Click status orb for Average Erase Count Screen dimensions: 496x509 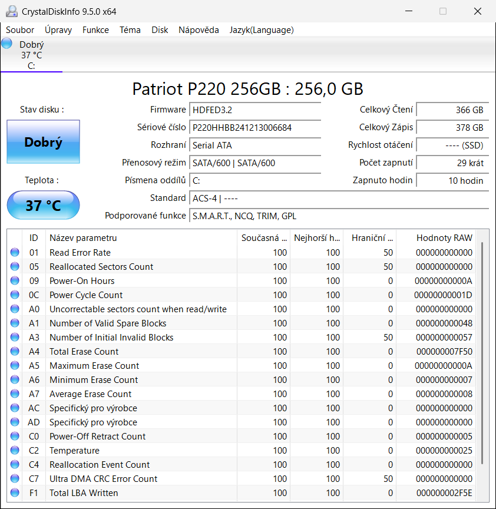tap(15, 394)
